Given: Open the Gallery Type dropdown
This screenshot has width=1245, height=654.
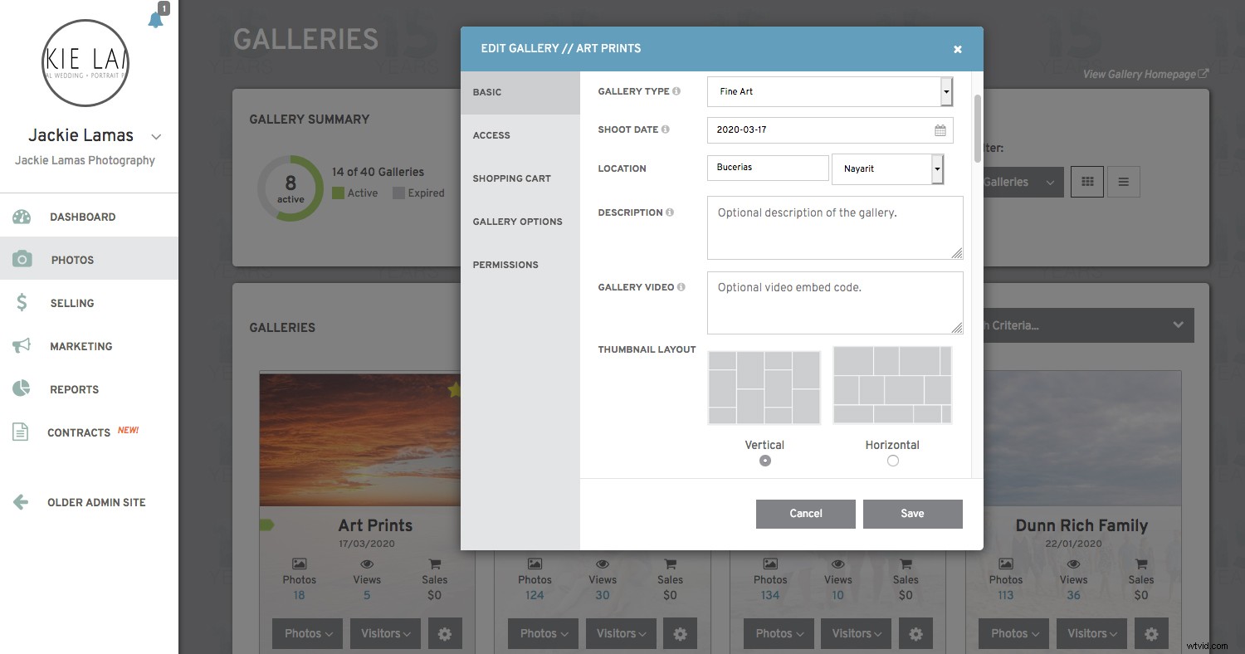Looking at the screenshot, I should (946, 91).
